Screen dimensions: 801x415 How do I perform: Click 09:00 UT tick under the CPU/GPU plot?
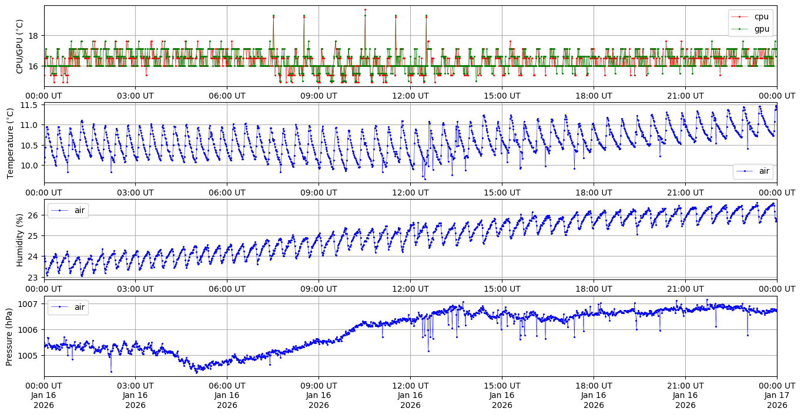[319, 96]
